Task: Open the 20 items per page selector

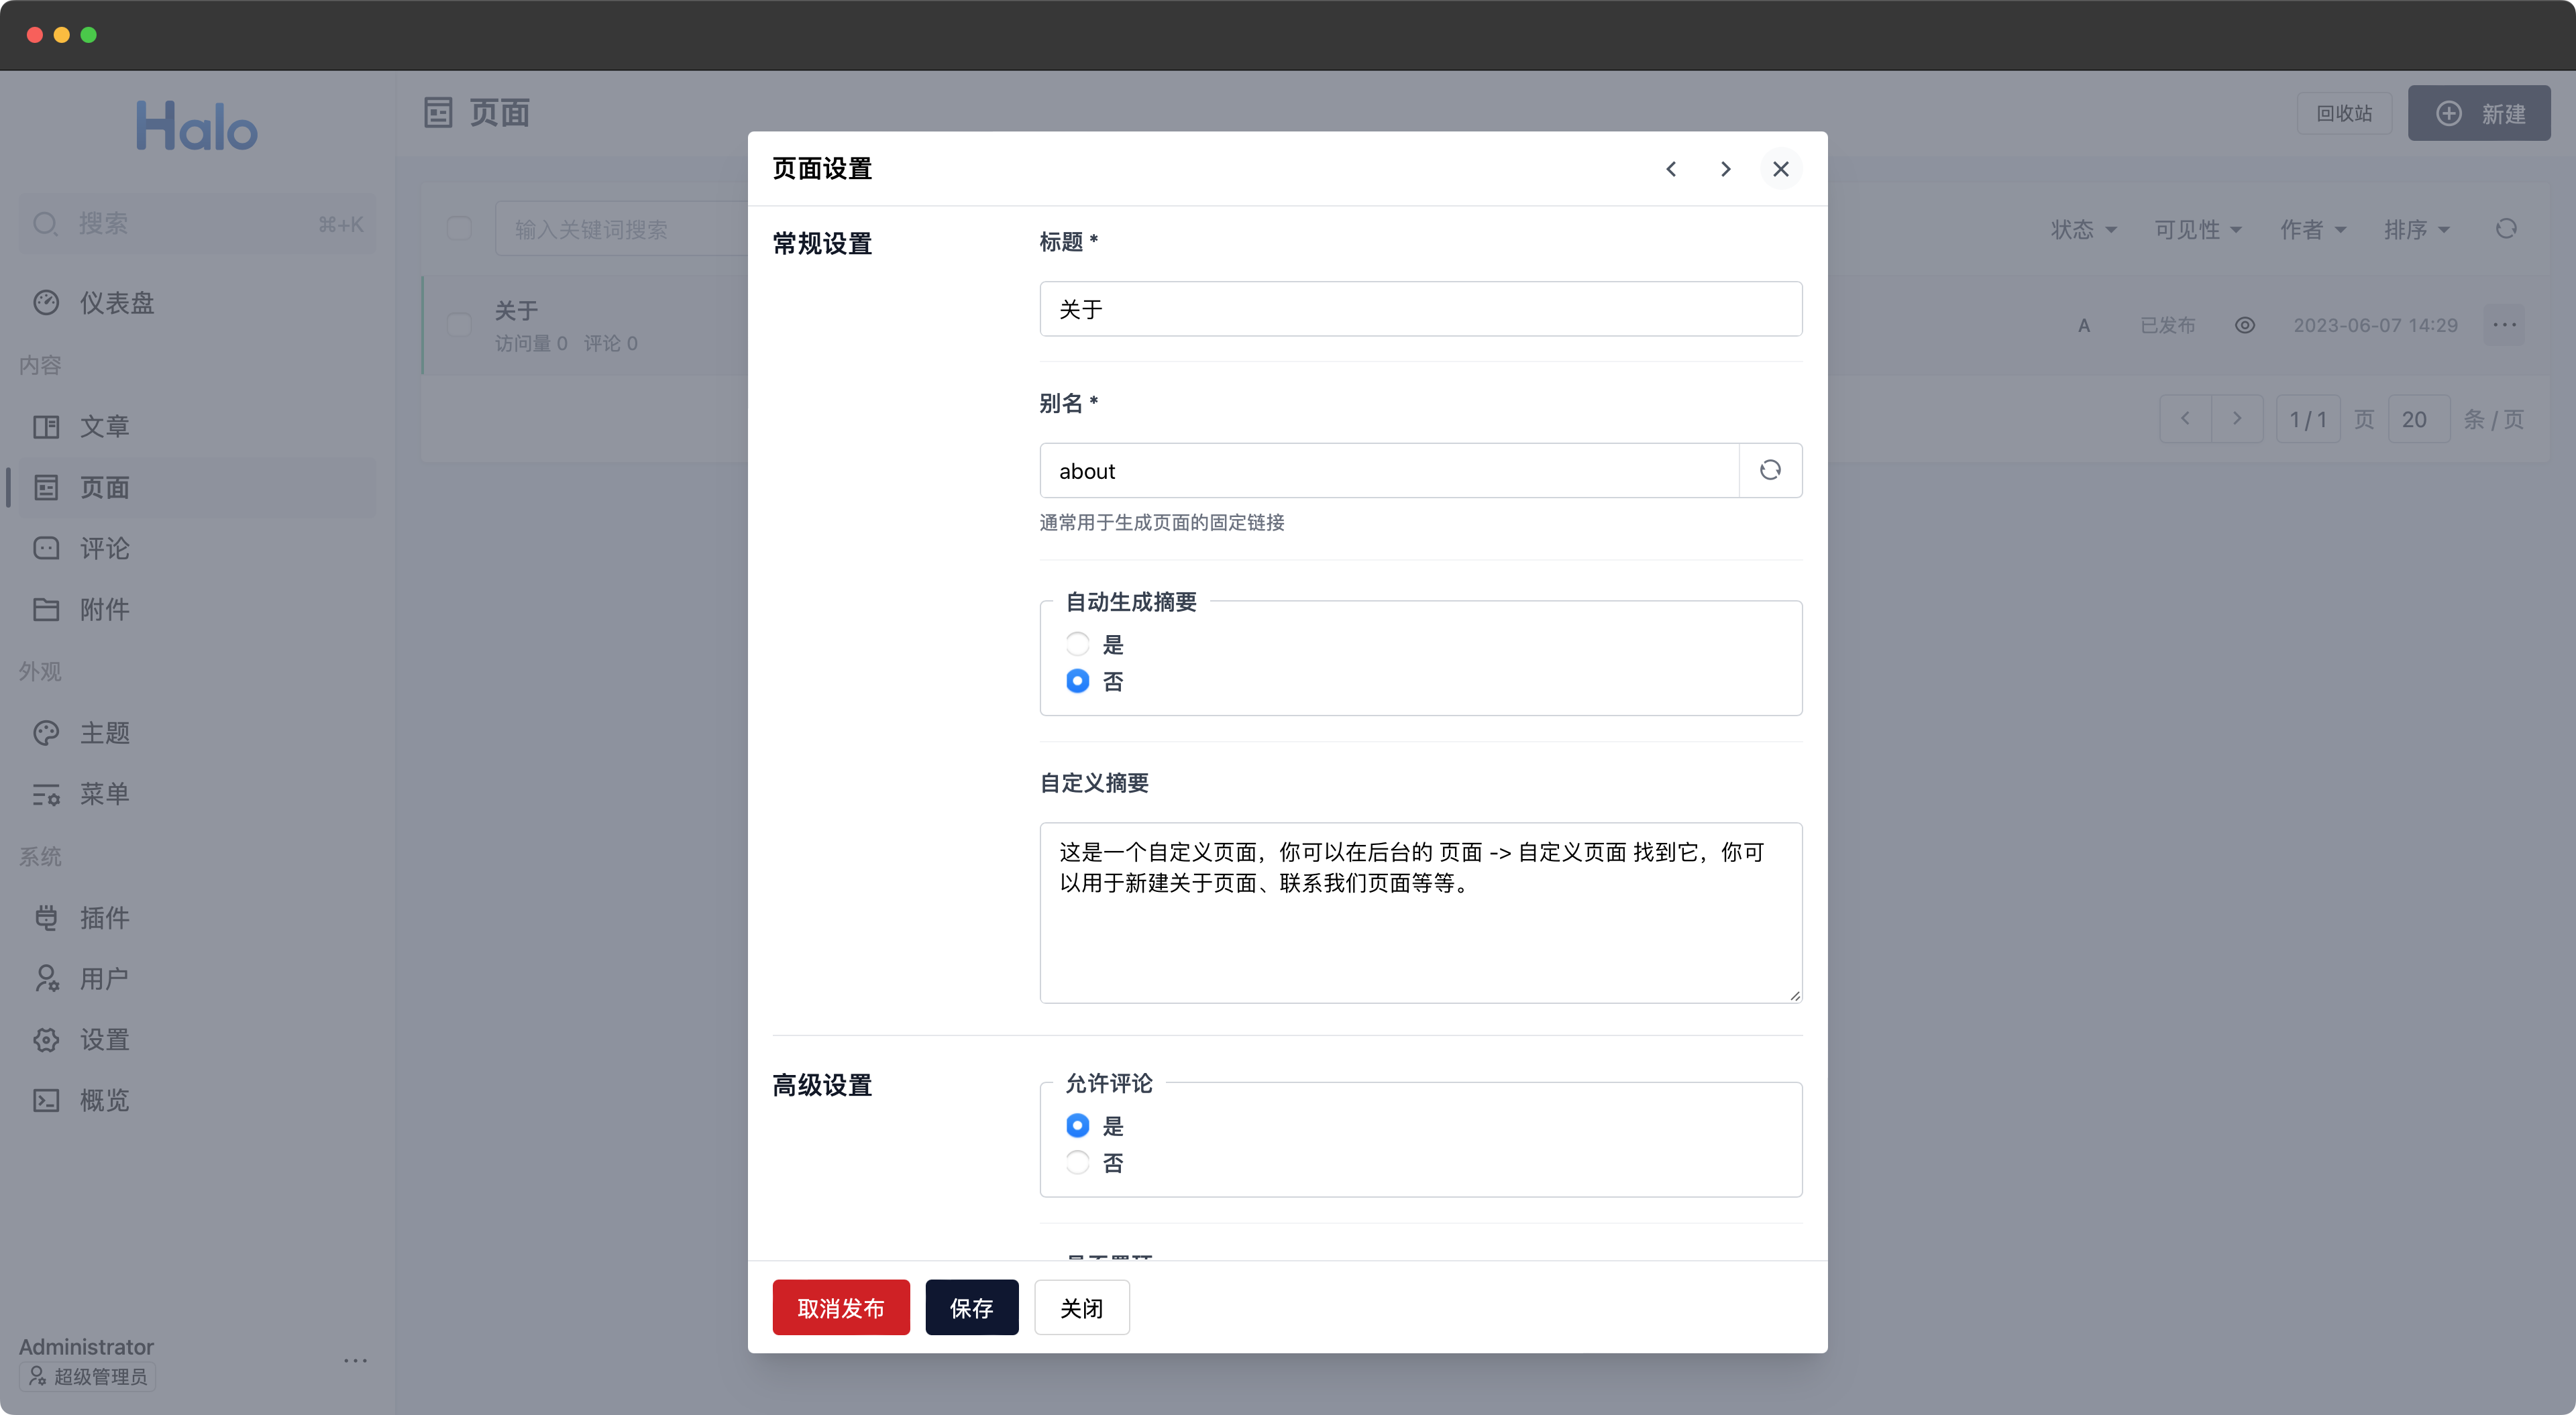Action: (x=2418, y=419)
